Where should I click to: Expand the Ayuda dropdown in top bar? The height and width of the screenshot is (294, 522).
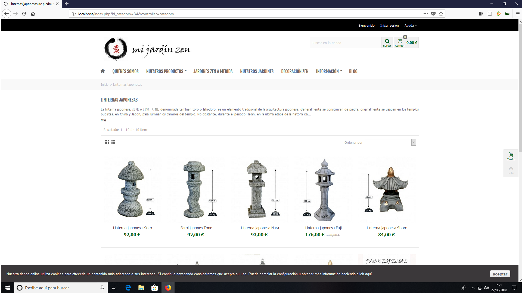411,26
